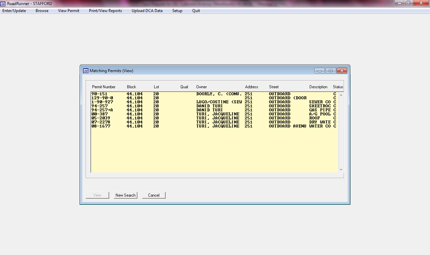Select permit row 94-257+A
Image resolution: width=430 pixels, height=255 pixels.
[x=214, y=110]
